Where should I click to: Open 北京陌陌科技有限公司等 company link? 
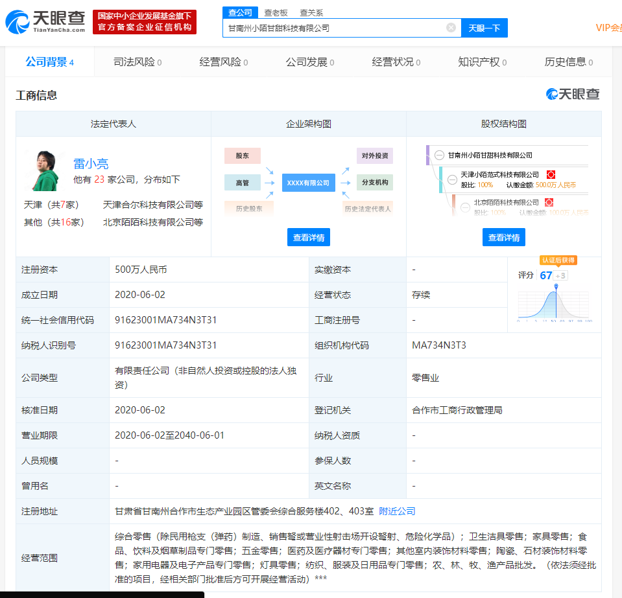(x=152, y=222)
